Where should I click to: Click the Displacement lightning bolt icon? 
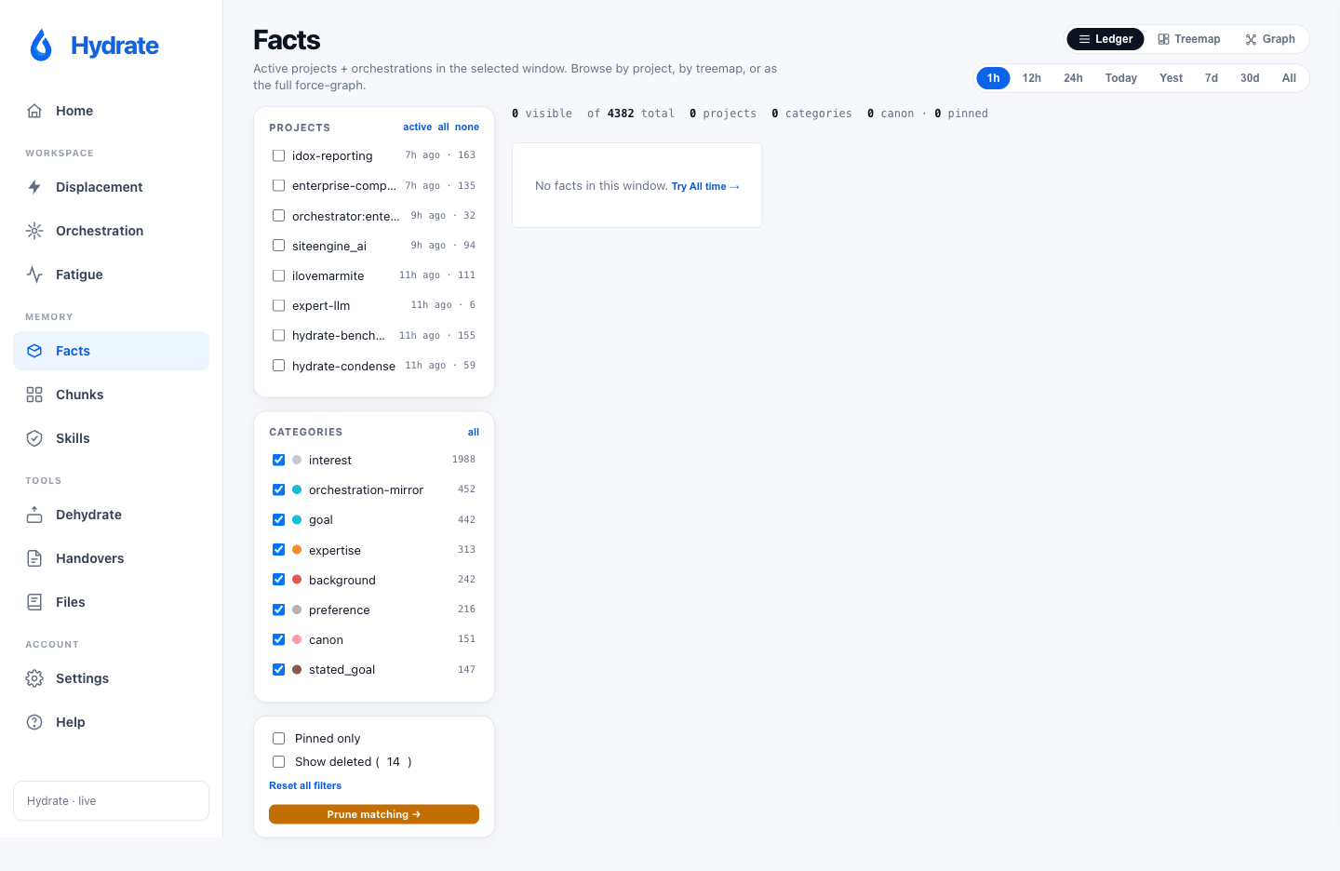[34, 187]
